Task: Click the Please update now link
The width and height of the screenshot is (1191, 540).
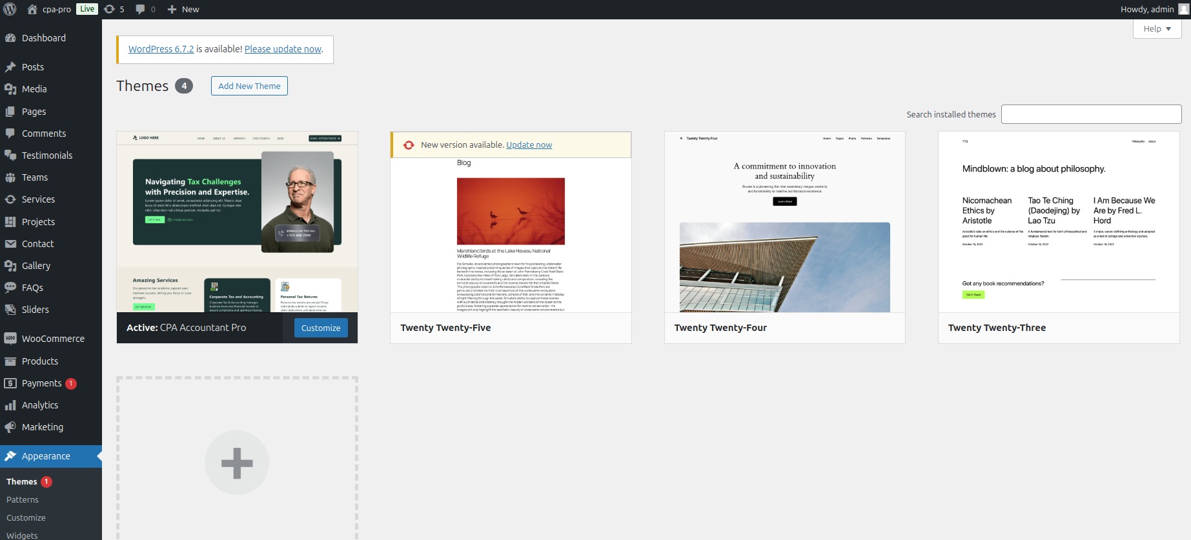Action: point(283,49)
